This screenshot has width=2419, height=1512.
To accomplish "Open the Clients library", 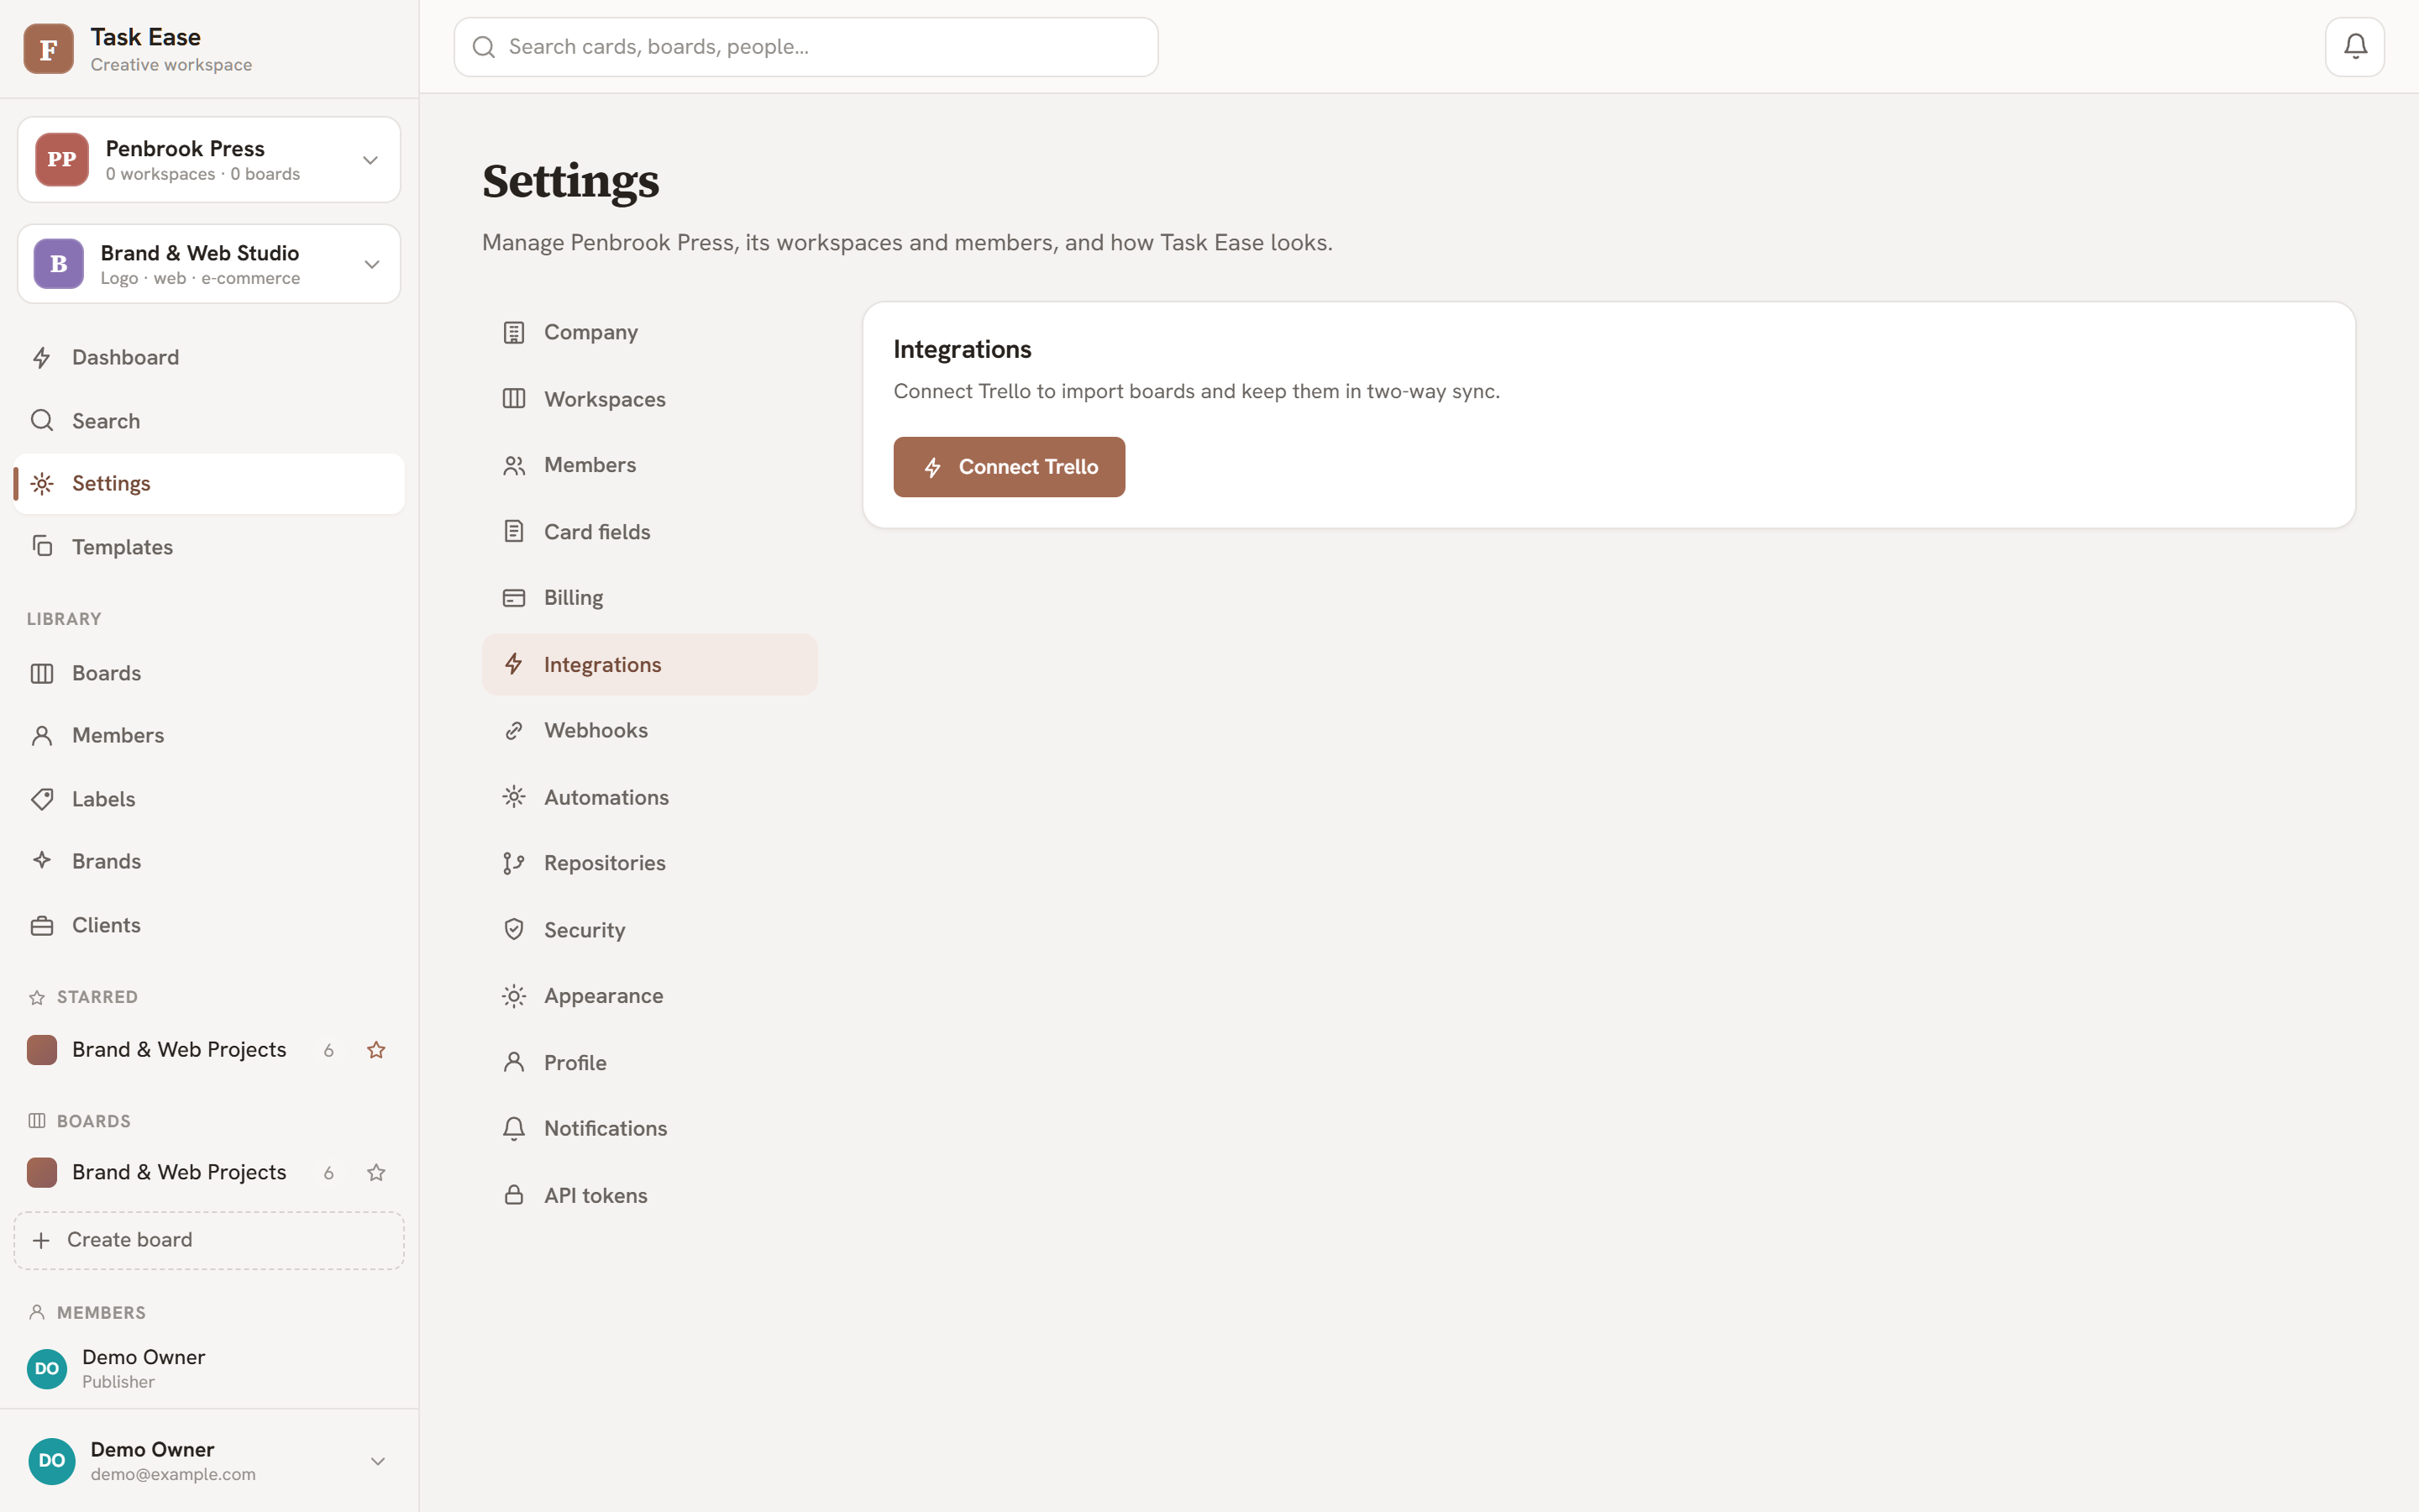I will click(x=209, y=925).
